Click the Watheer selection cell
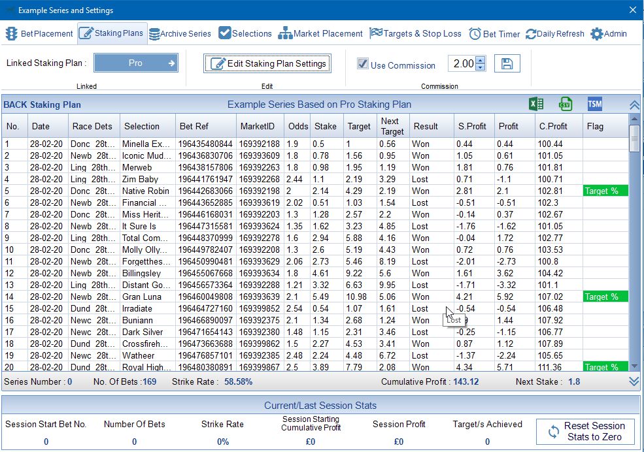This screenshot has width=644, height=452. coord(148,355)
